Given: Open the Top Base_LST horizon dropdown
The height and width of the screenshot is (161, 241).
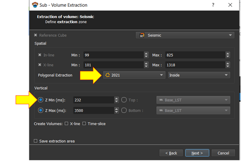Looking at the screenshot, I should point(193,100).
